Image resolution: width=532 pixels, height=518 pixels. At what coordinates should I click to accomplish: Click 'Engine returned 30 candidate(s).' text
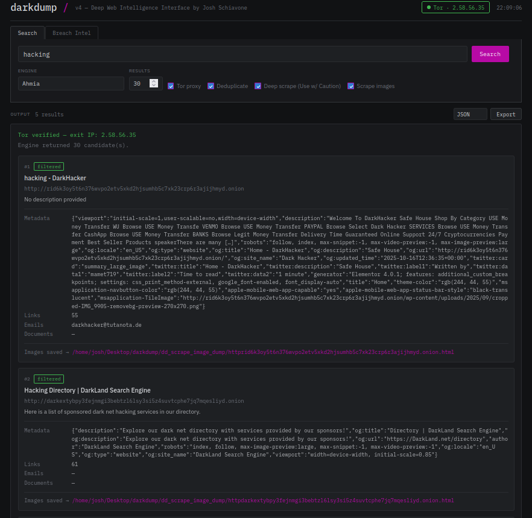74,145
